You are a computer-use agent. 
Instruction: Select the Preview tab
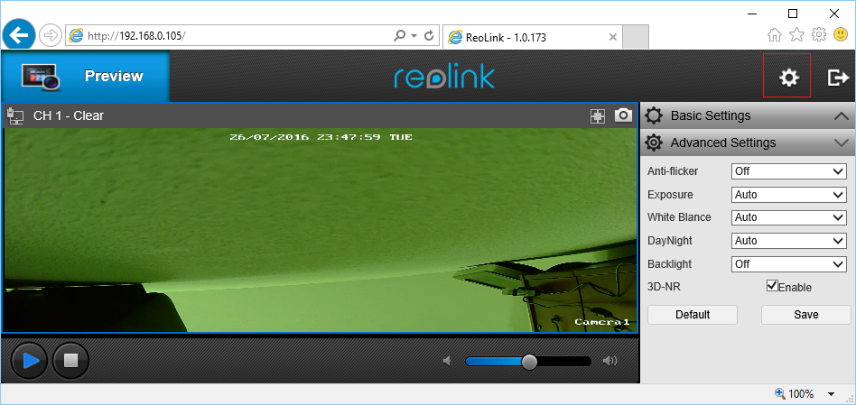pyautogui.click(x=85, y=77)
